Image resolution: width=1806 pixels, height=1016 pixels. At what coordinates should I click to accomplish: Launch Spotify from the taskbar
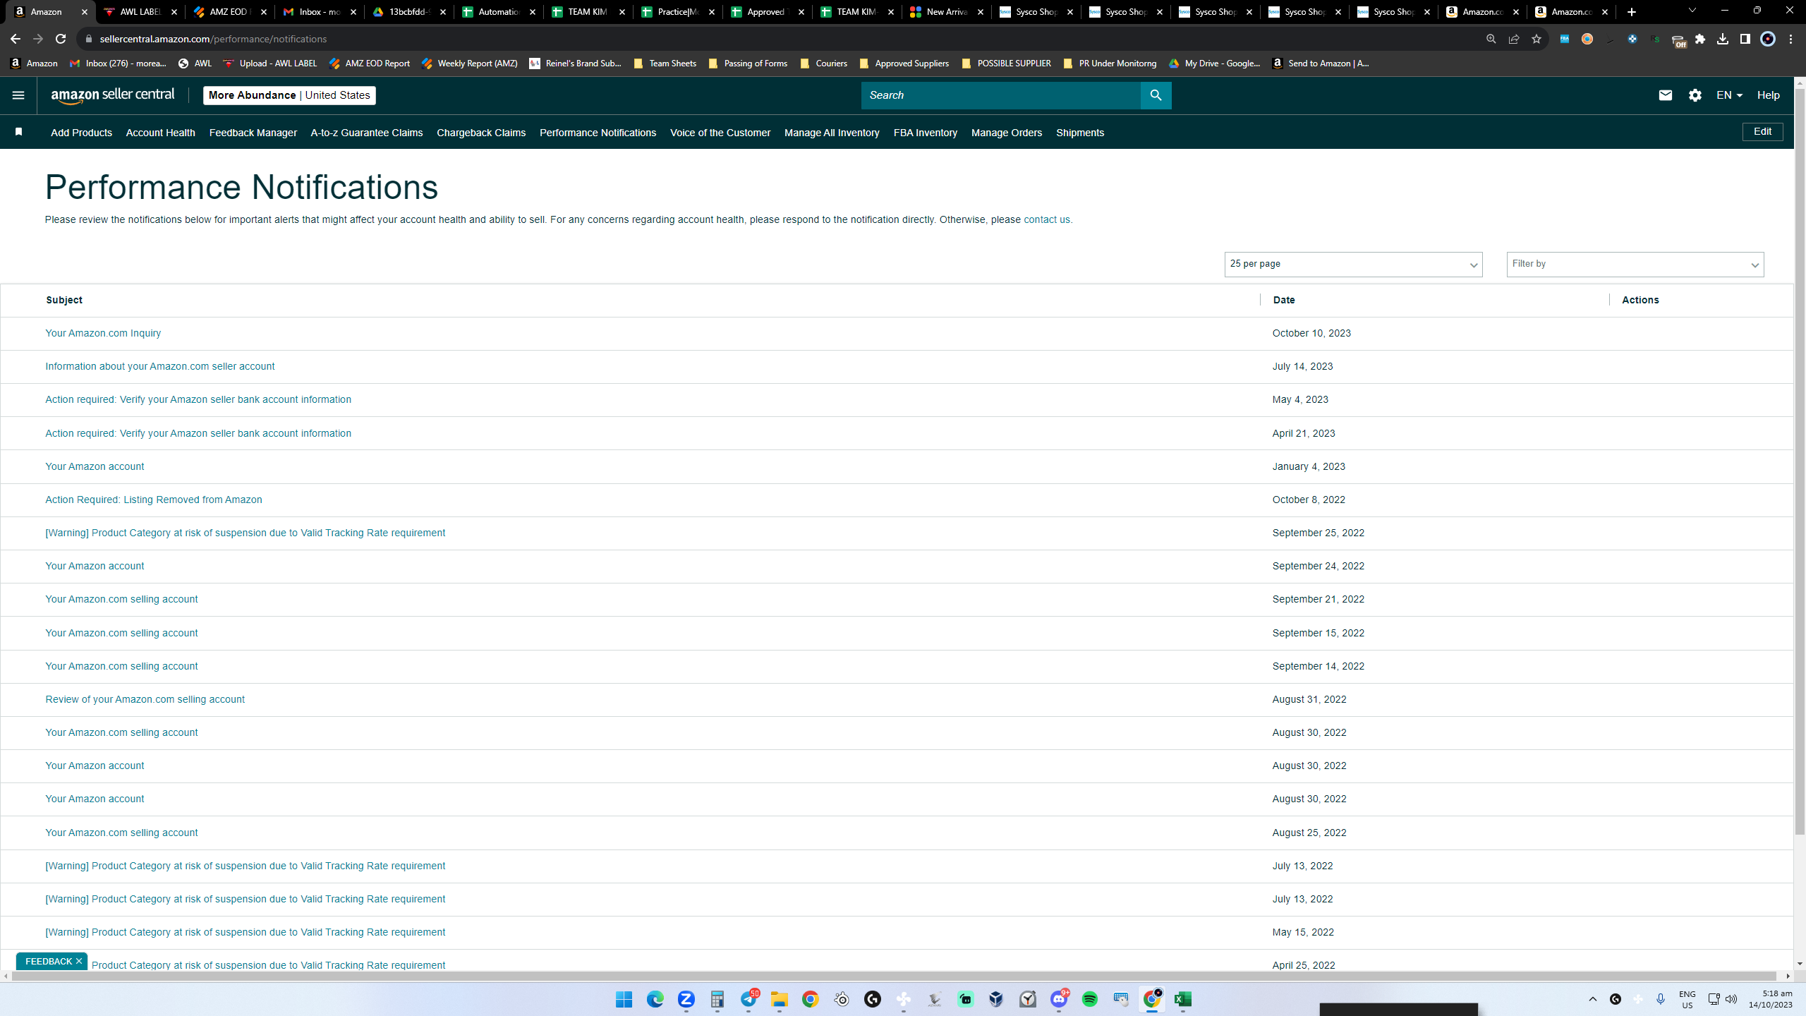click(1090, 999)
